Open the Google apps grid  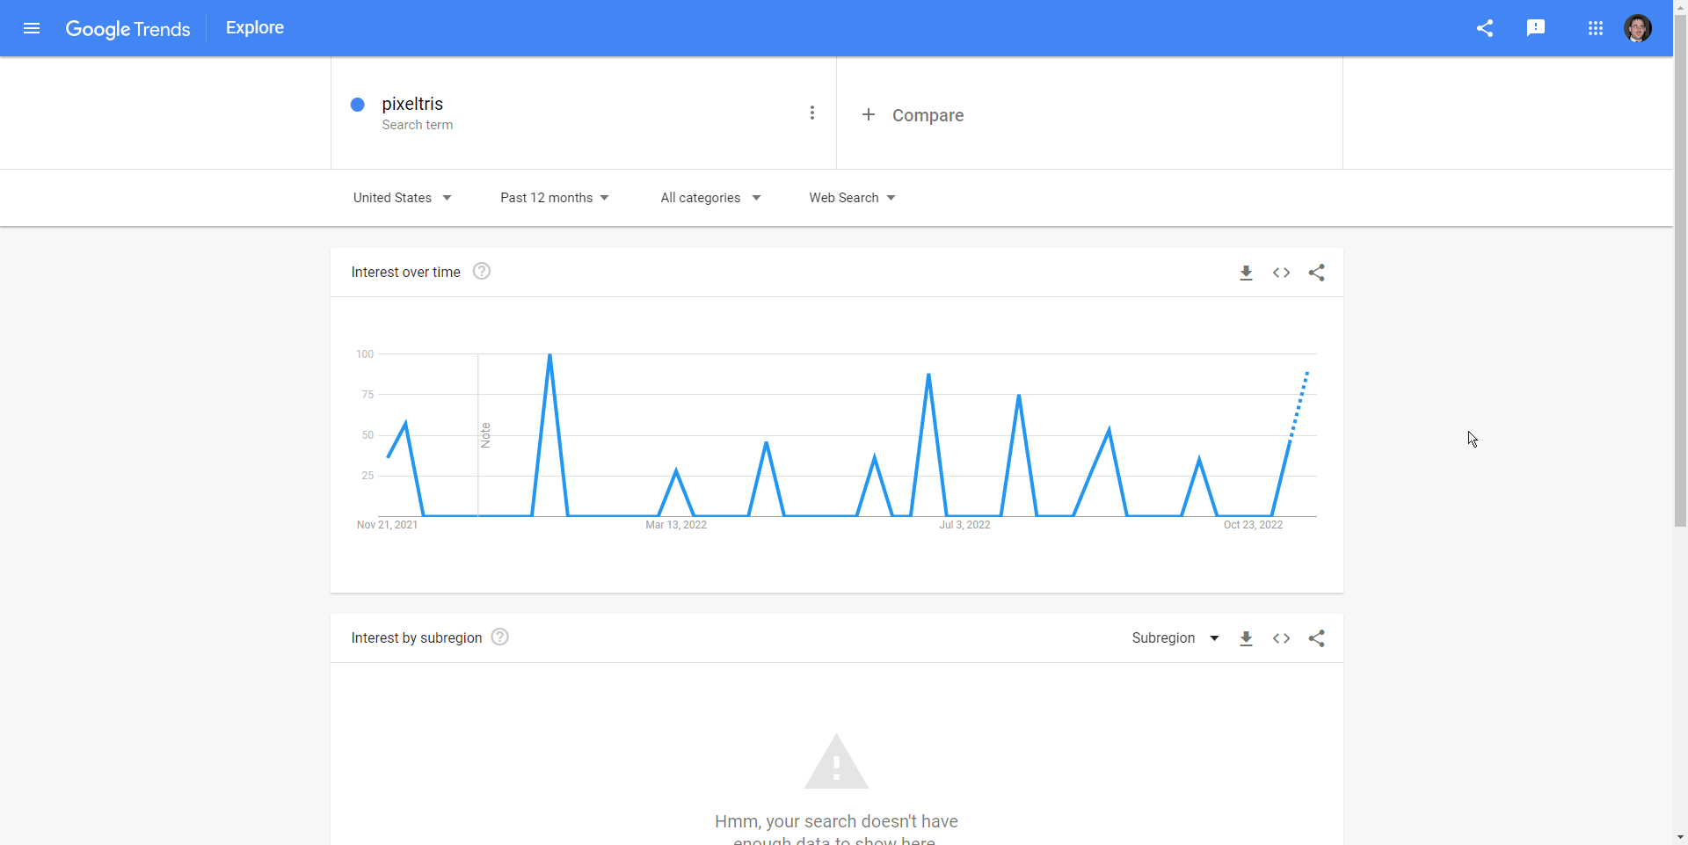(x=1596, y=28)
